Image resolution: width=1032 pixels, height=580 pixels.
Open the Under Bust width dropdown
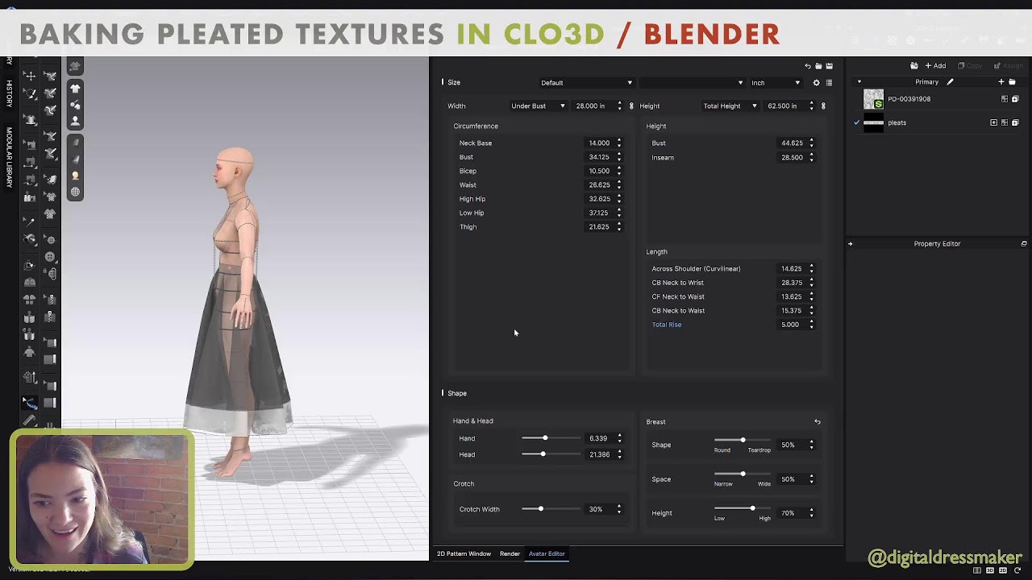(538, 106)
